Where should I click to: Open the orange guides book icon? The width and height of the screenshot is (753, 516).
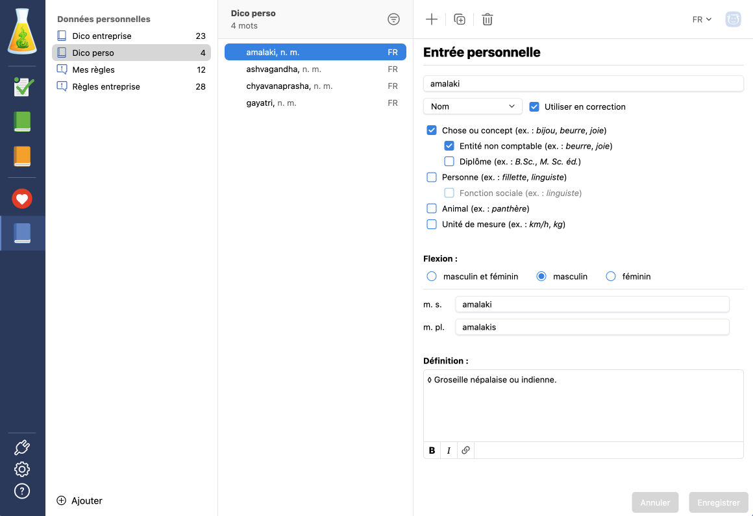click(23, 156)
